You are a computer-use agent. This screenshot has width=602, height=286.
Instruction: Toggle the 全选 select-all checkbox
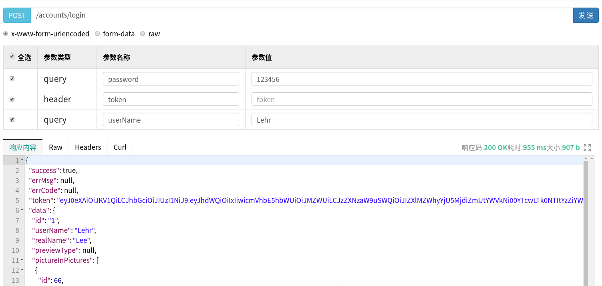(x=12, y=56)
